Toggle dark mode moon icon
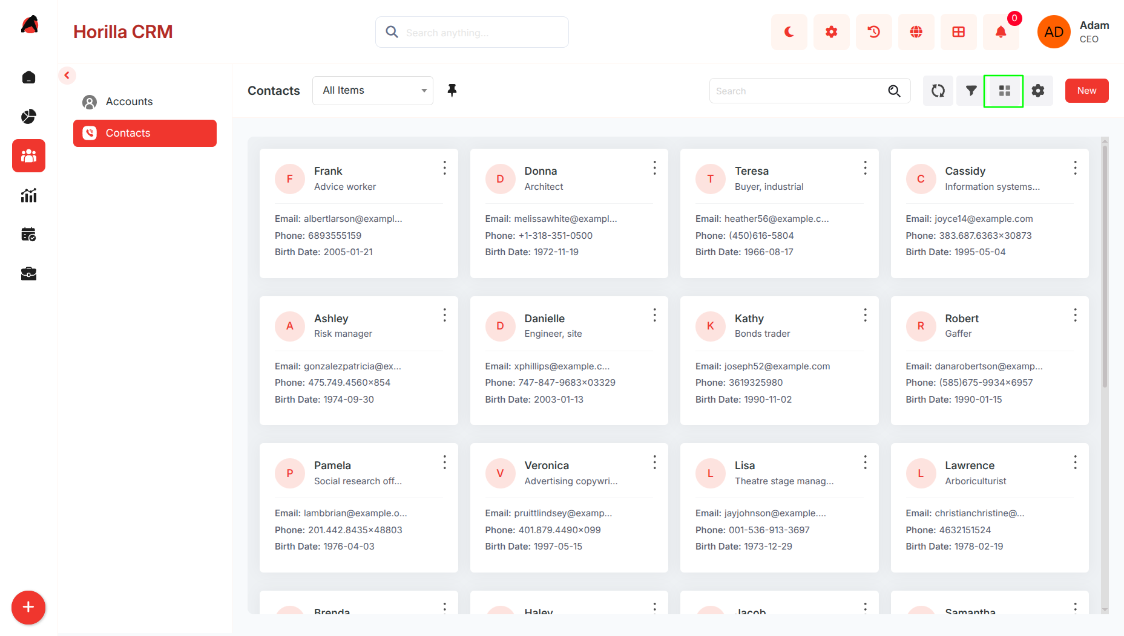The height and width of the screenshot is (636, 1124). click(x=789, y=32)
